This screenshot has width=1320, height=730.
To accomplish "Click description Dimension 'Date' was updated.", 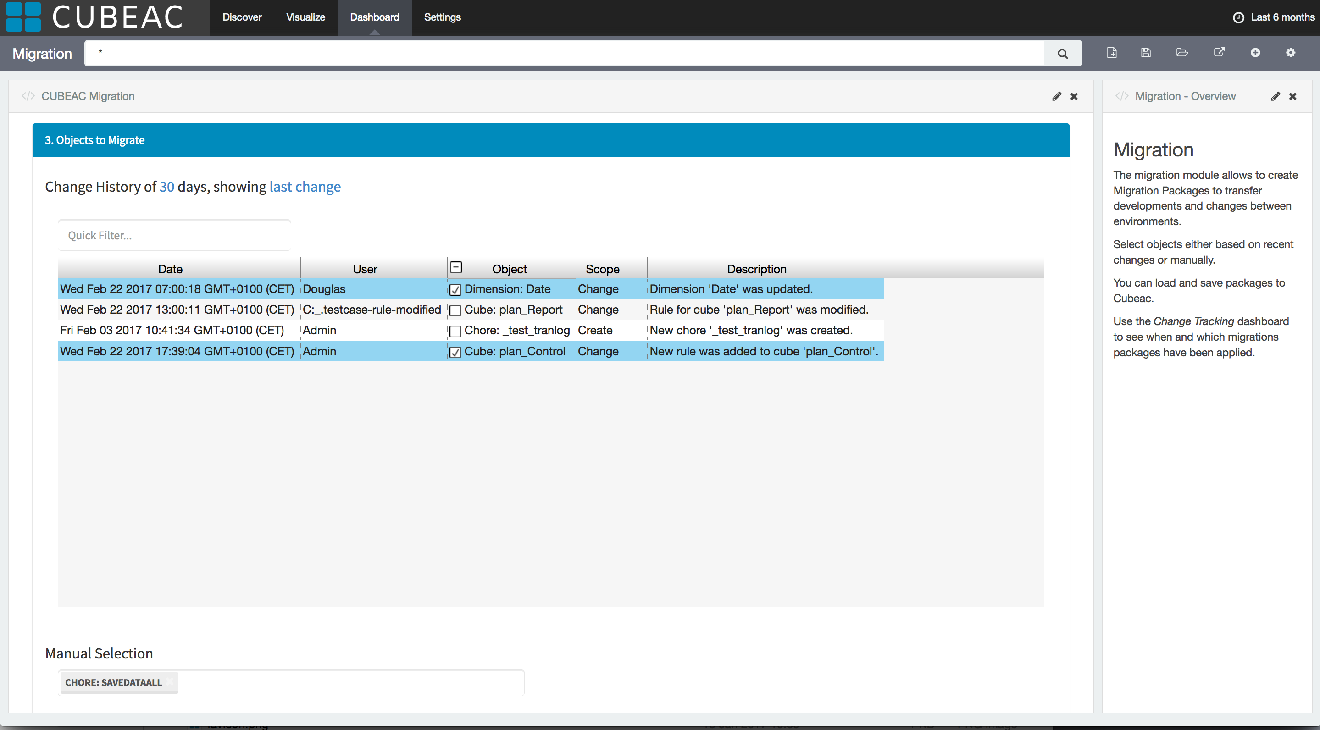I will (x=731, y=289).
